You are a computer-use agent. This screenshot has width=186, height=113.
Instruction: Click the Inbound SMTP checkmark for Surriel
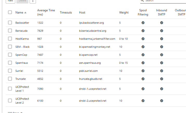point(162,71)
